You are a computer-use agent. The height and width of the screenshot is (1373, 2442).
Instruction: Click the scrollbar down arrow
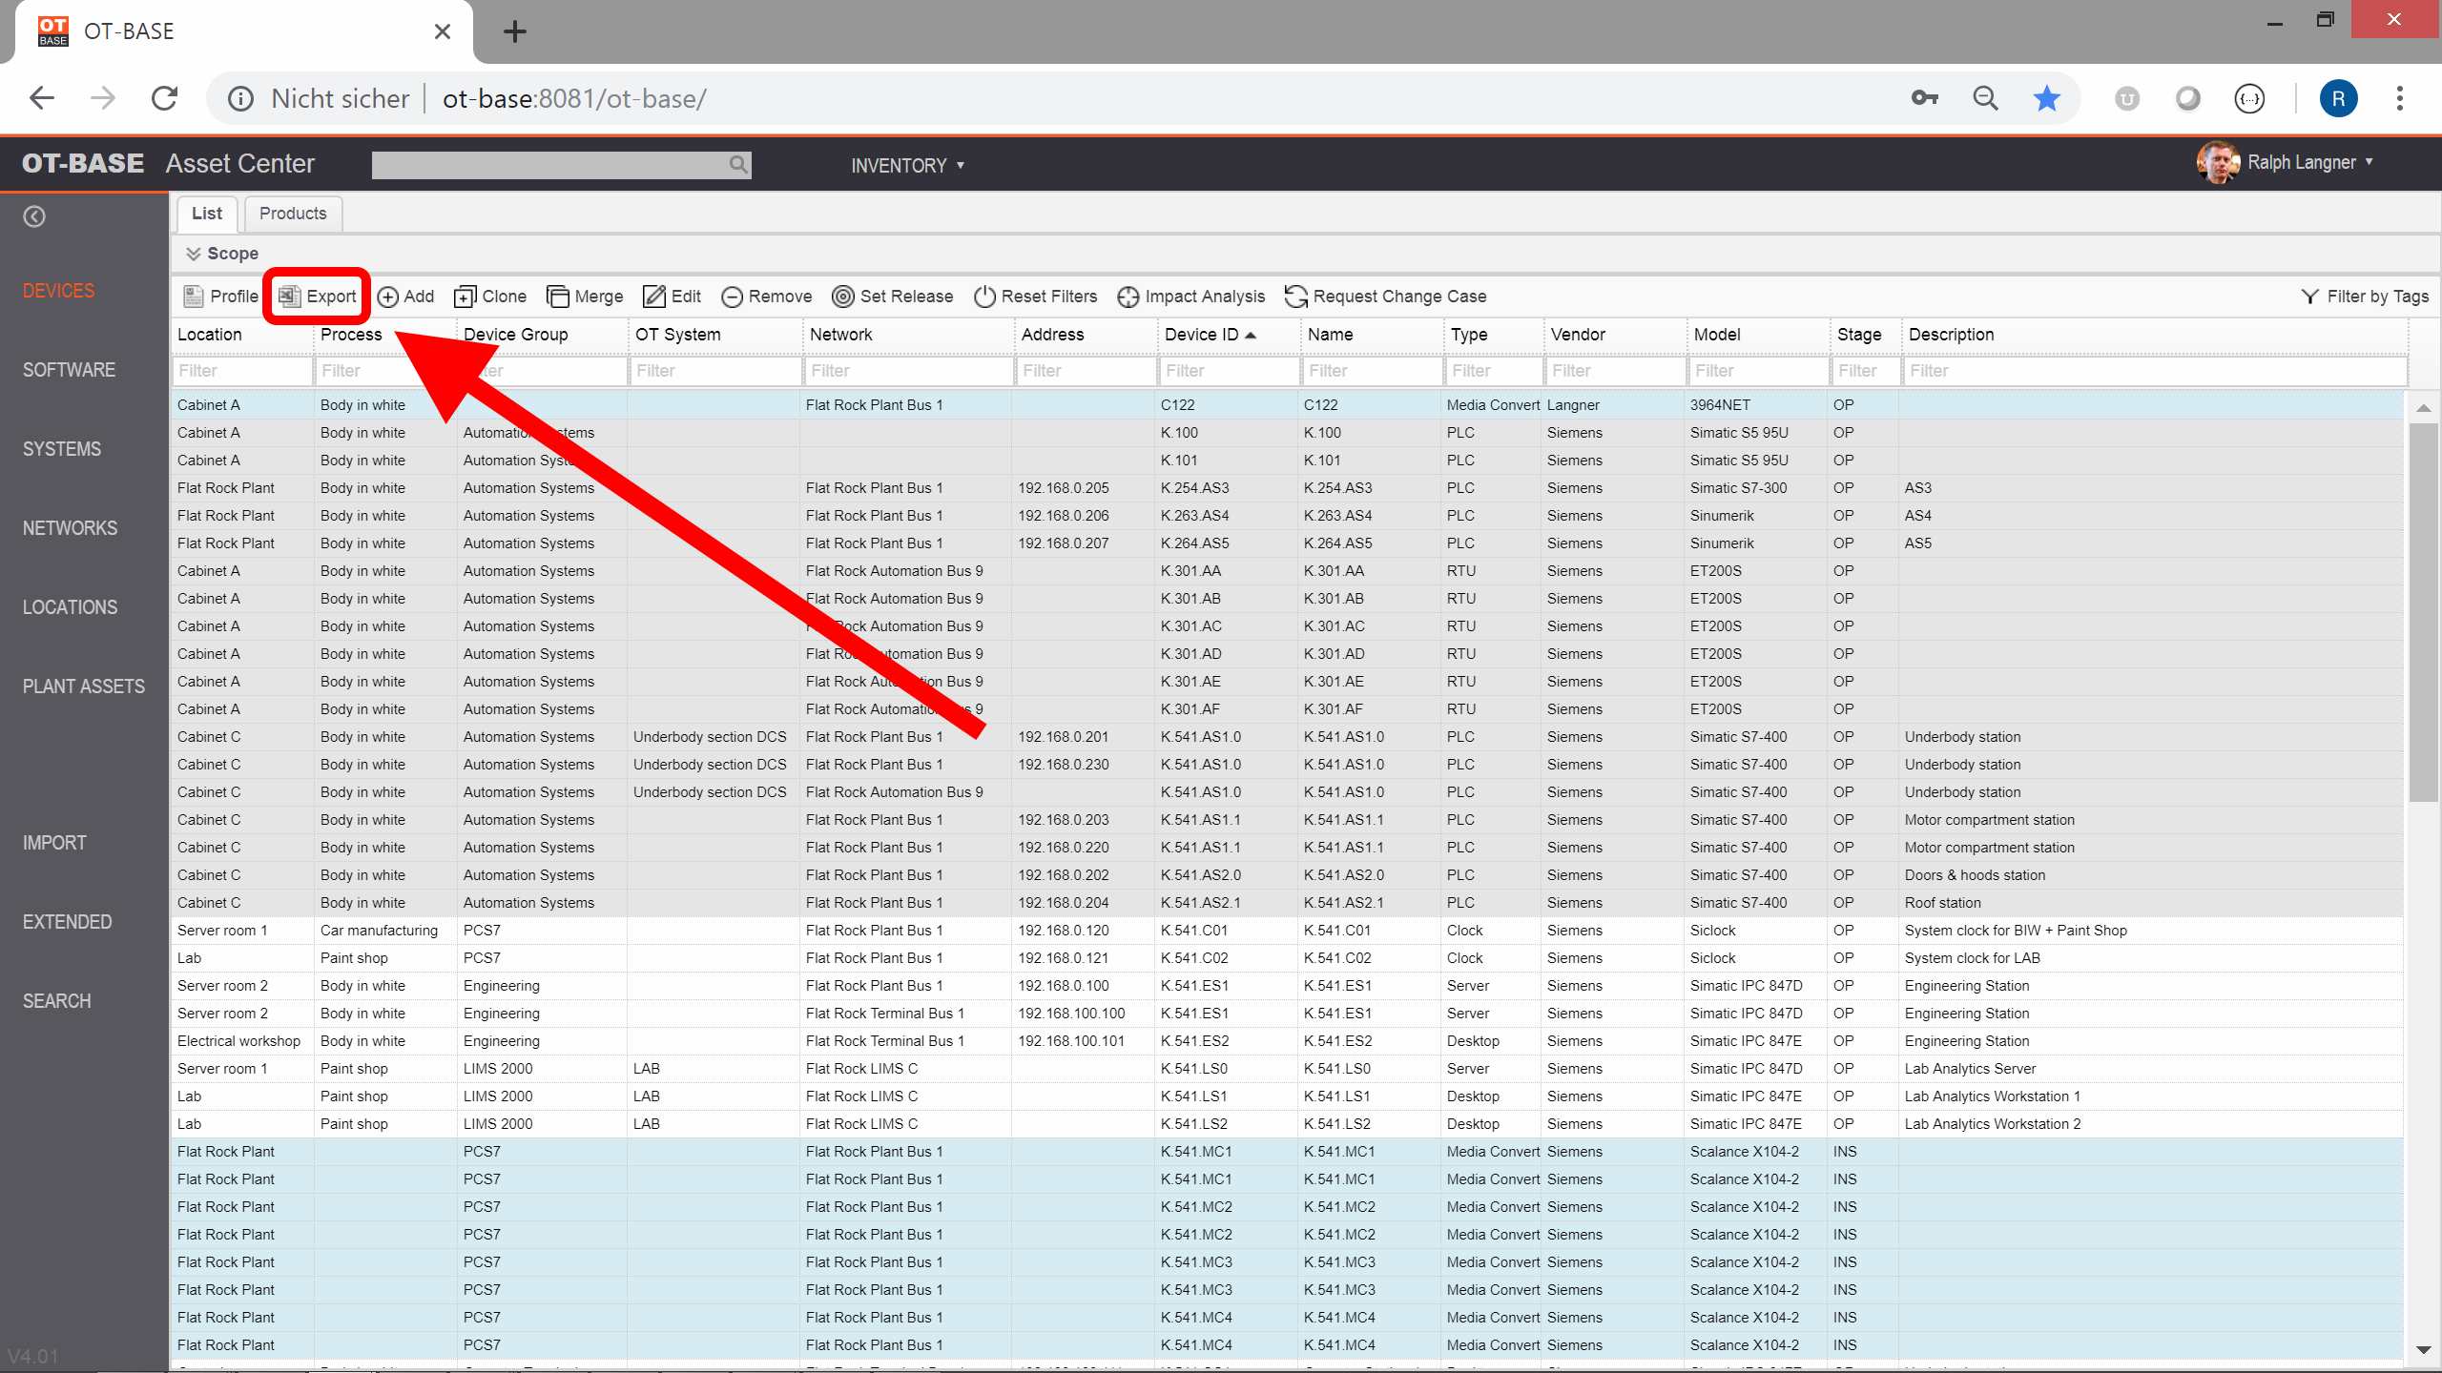[x=2423, y=1350]
